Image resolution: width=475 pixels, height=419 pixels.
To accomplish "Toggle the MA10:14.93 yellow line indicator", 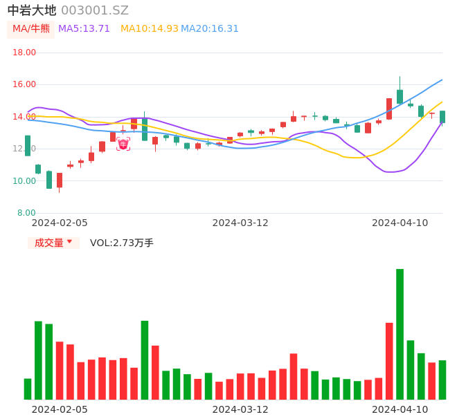I will 149,29.
